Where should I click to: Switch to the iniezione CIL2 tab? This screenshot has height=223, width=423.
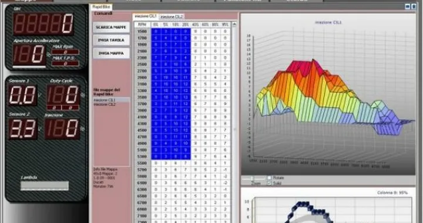click(x=172, y=16)
